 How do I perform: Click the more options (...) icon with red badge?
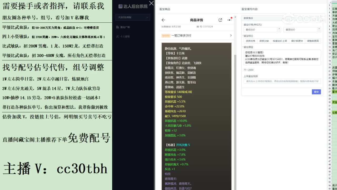[x=229, y=20]
